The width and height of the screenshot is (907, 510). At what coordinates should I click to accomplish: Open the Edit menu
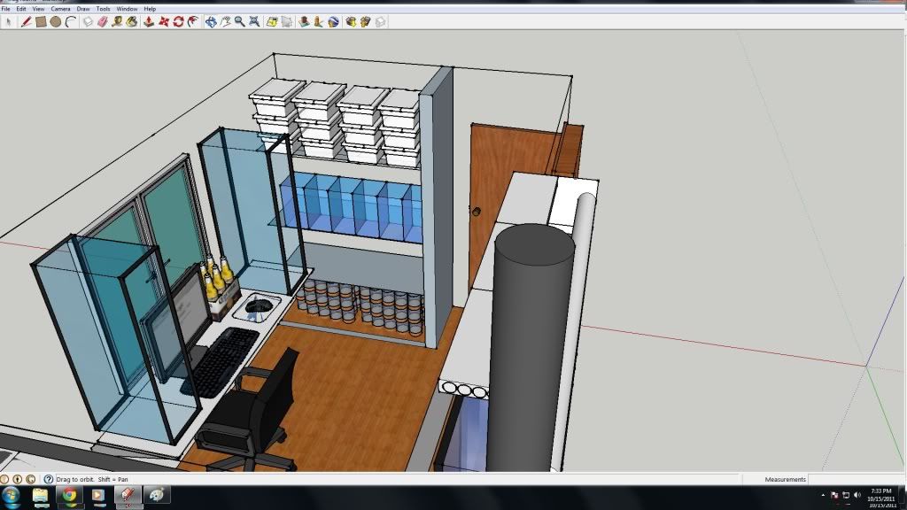coord(21,9)
